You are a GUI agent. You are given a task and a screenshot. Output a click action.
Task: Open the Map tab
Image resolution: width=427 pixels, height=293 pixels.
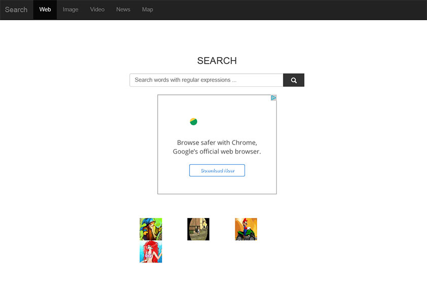(148, 10)
